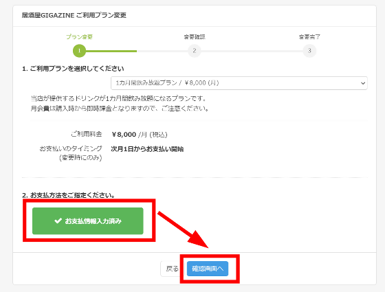Viewport: 385px width, 292px height.
Task: Click the 戻る back button
Action: pos(172,269)
